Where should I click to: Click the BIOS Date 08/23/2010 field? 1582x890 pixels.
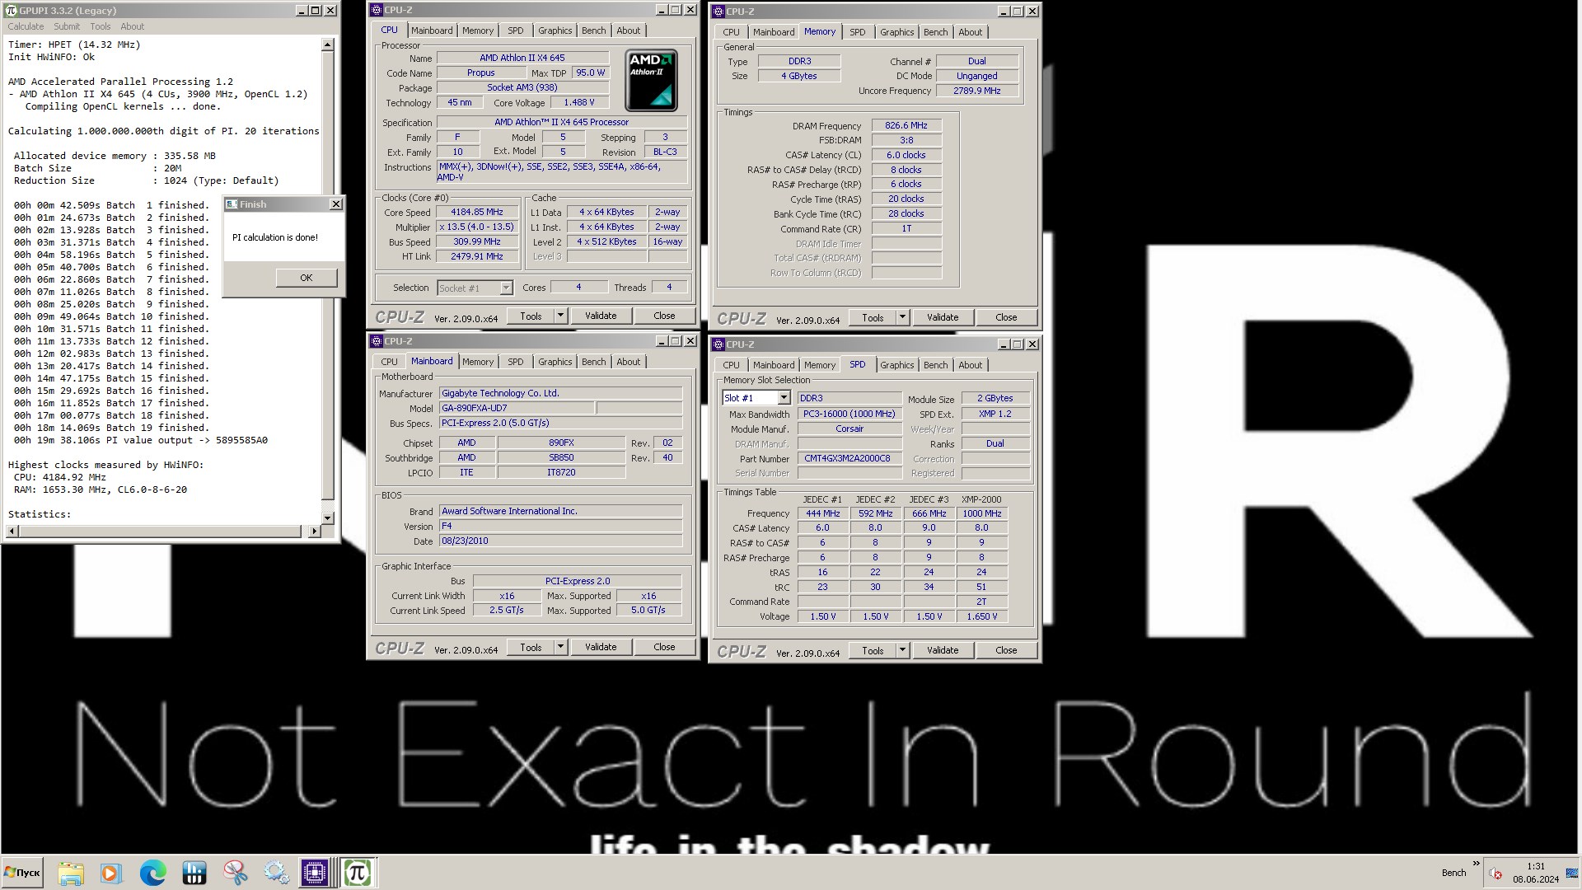tap(560, 541)
